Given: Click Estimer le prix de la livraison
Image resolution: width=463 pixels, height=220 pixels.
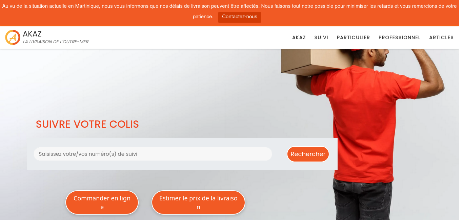Looking at the screenshot, I should (198, 202).
